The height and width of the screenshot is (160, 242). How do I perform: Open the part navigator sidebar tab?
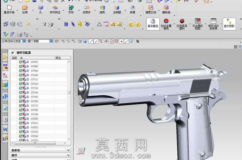point(5,76)
